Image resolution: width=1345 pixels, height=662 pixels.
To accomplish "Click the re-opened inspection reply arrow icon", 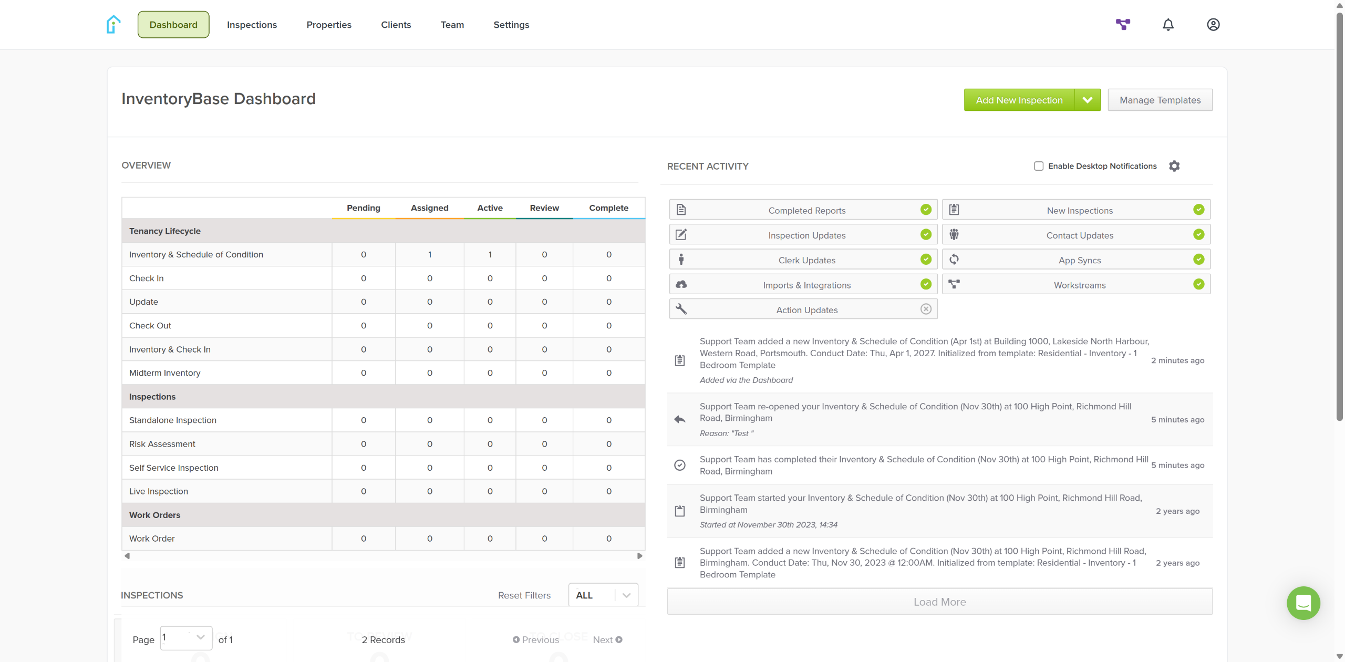I will (x=680, y=419).
